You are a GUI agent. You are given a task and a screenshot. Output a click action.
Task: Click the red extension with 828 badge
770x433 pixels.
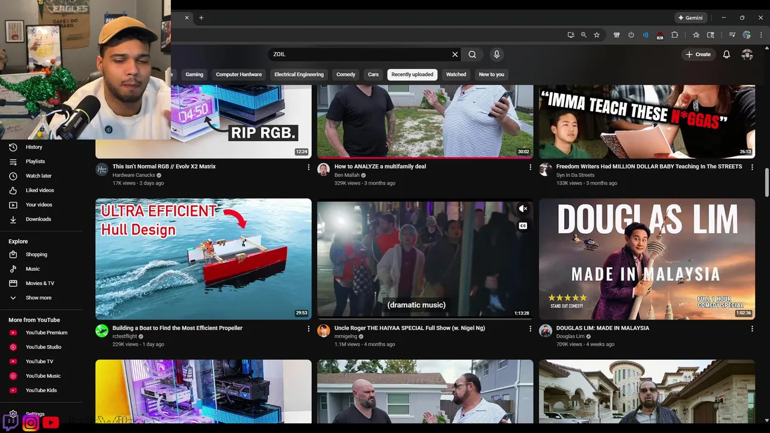point(660,35)
